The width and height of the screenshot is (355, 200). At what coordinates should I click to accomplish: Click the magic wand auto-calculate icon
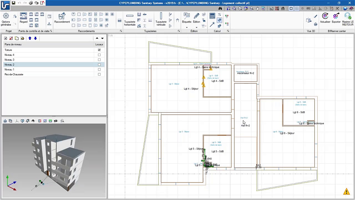pyautogui.click(x=212, y=25)
